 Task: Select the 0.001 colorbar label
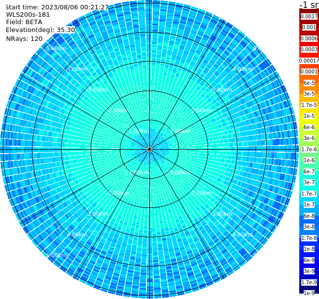click(x=309, y=27)
